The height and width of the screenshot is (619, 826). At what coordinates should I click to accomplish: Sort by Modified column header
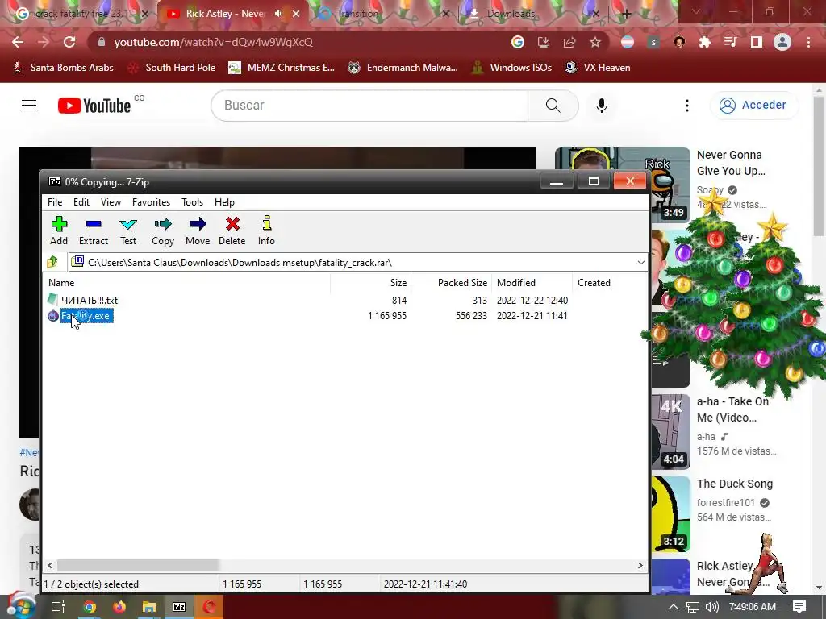coord(532,283)
